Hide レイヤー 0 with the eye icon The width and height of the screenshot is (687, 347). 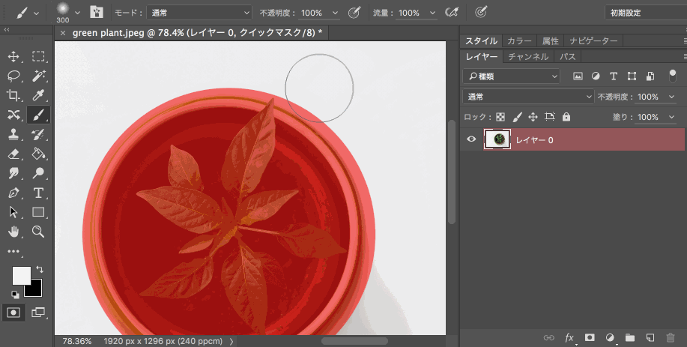tap(472, 139)
